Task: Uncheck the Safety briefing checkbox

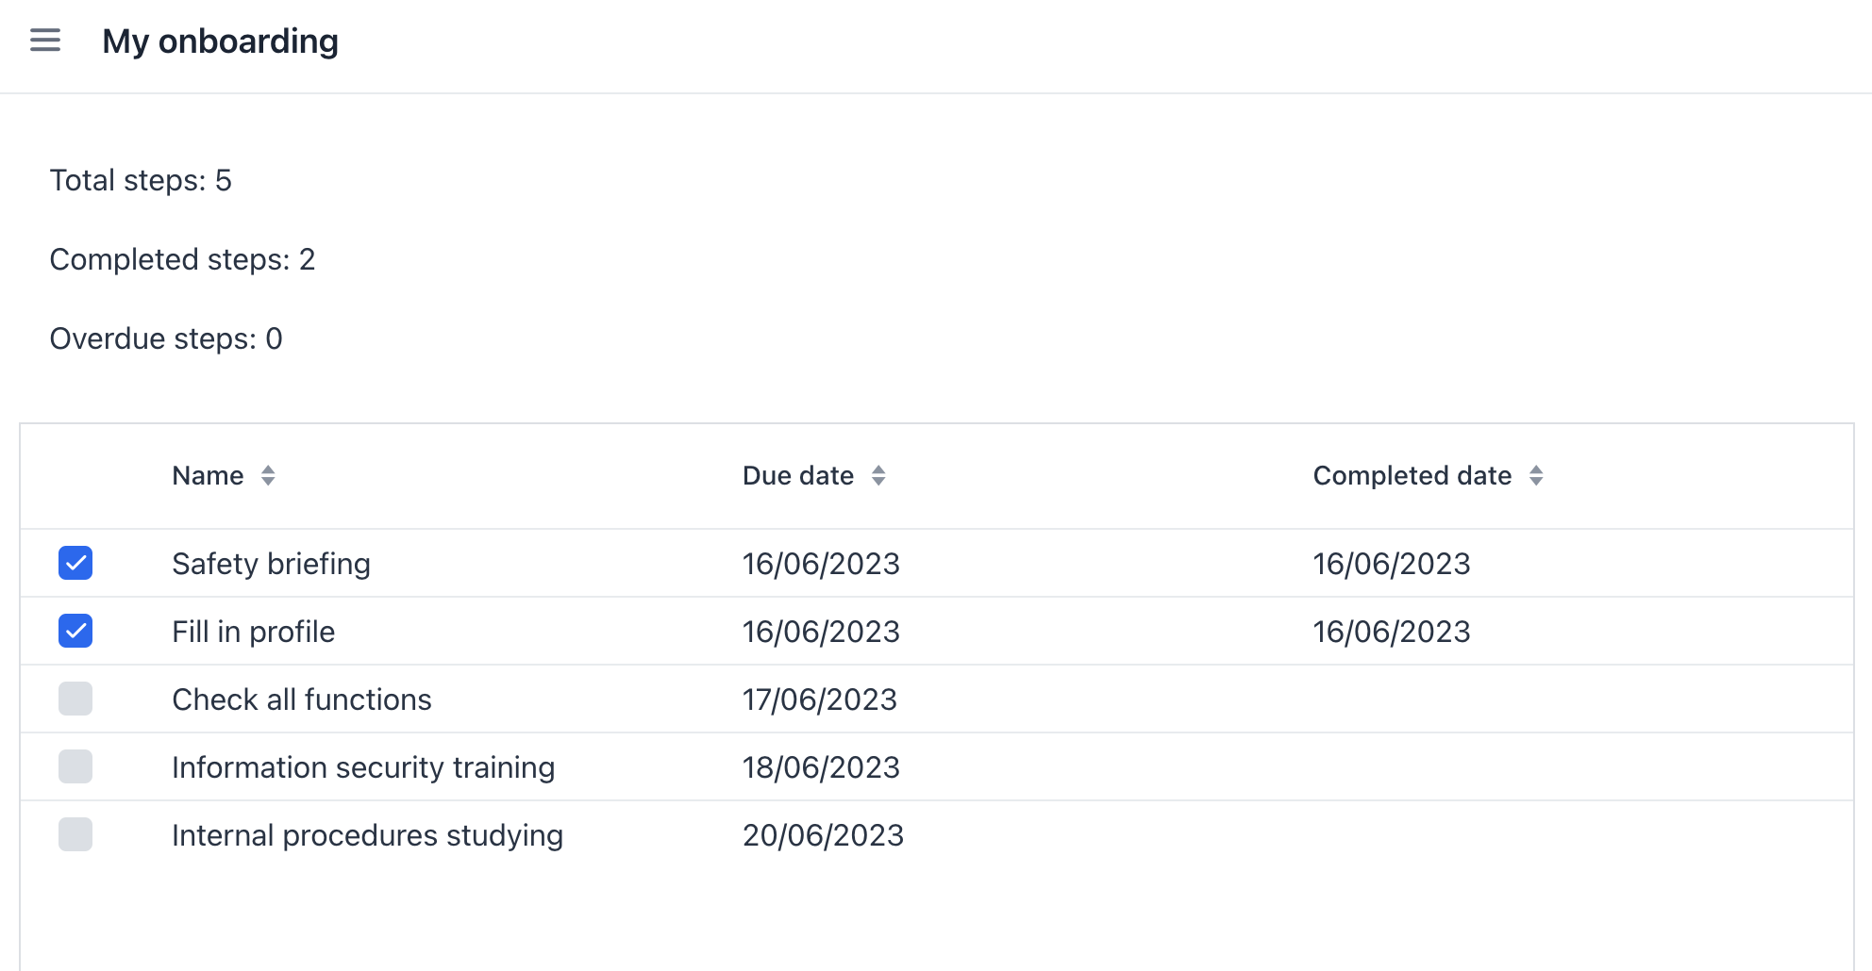Action: 75,563
